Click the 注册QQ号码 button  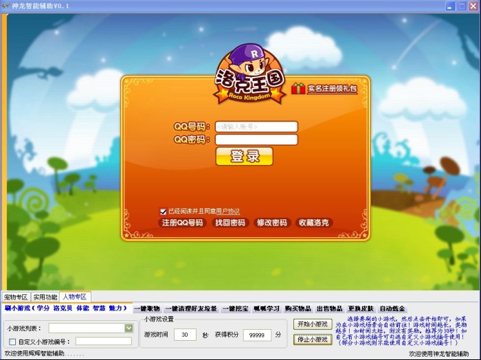(183, 223)
